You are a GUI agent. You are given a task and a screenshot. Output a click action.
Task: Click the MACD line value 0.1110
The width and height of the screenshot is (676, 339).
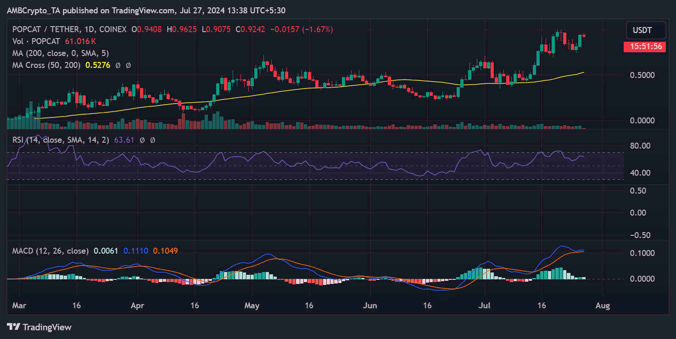tap(135, 251)
